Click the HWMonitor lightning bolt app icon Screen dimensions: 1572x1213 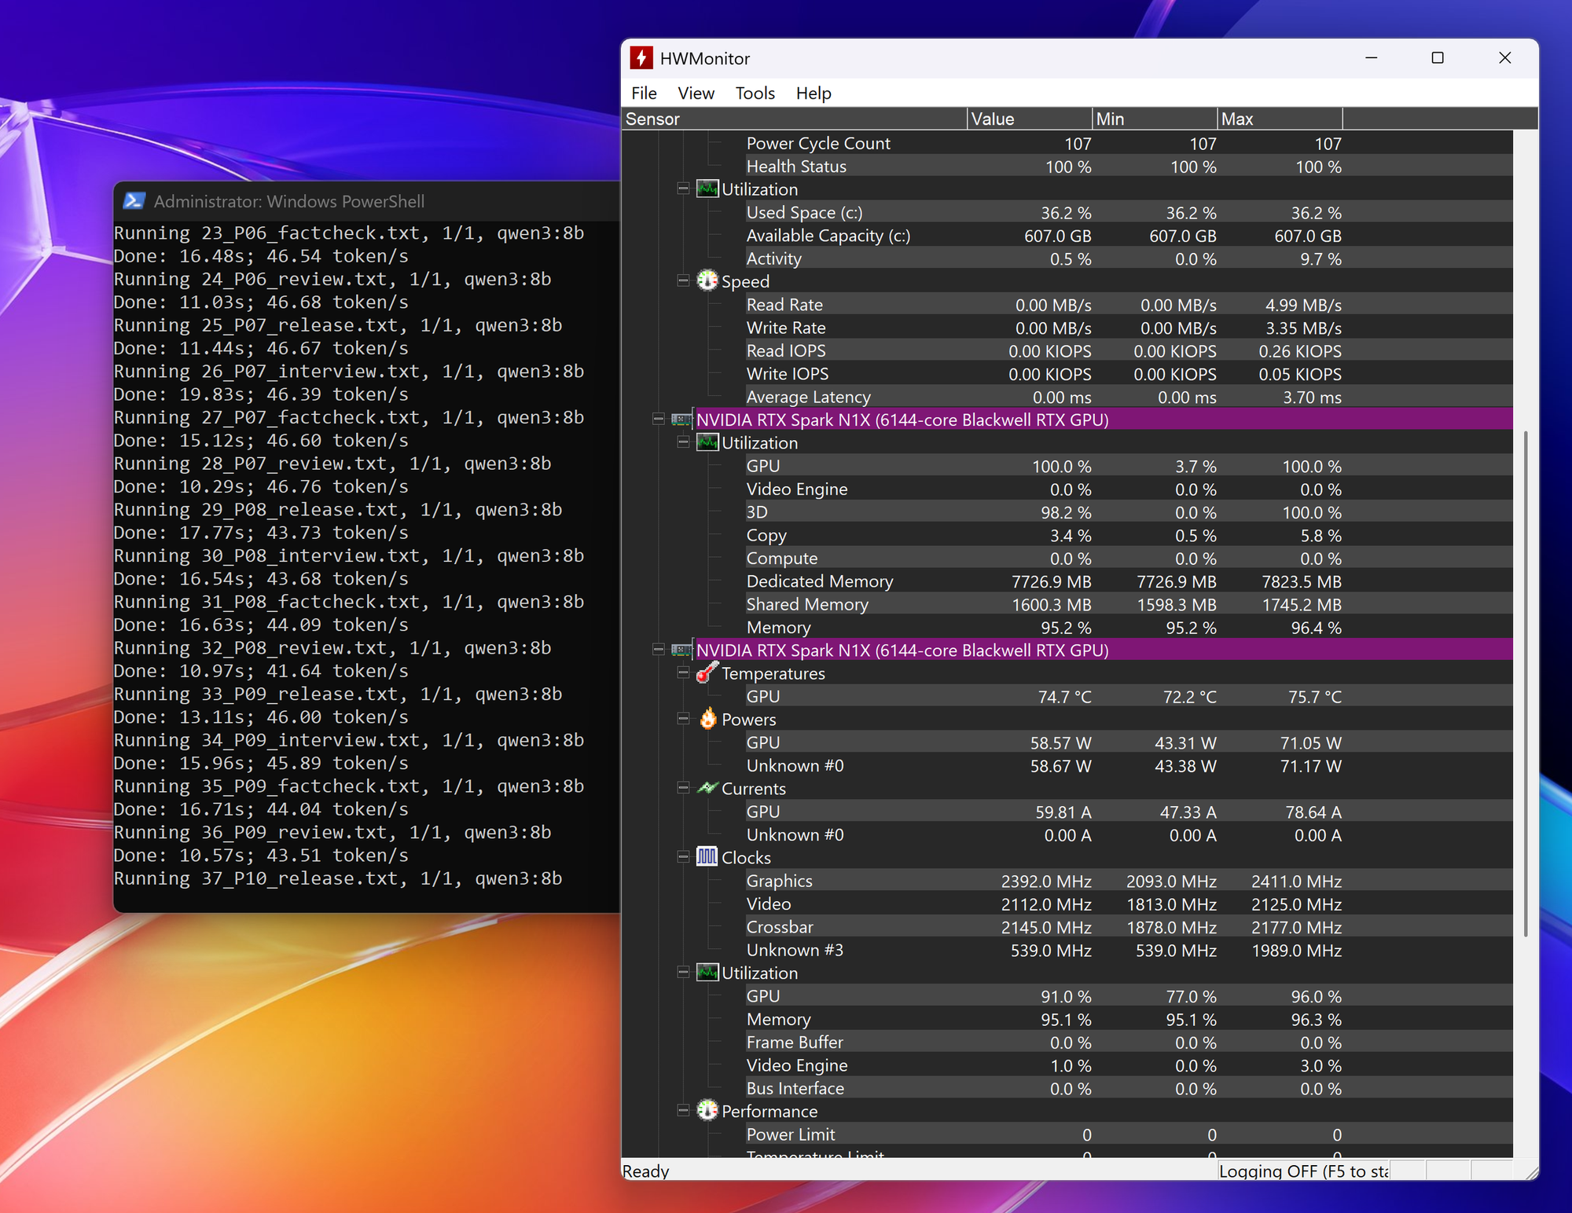pos(641,58)
